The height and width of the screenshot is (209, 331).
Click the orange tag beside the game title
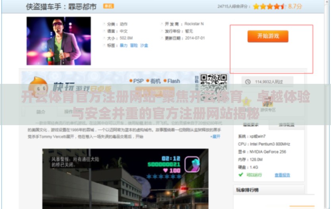click(108, 6)
